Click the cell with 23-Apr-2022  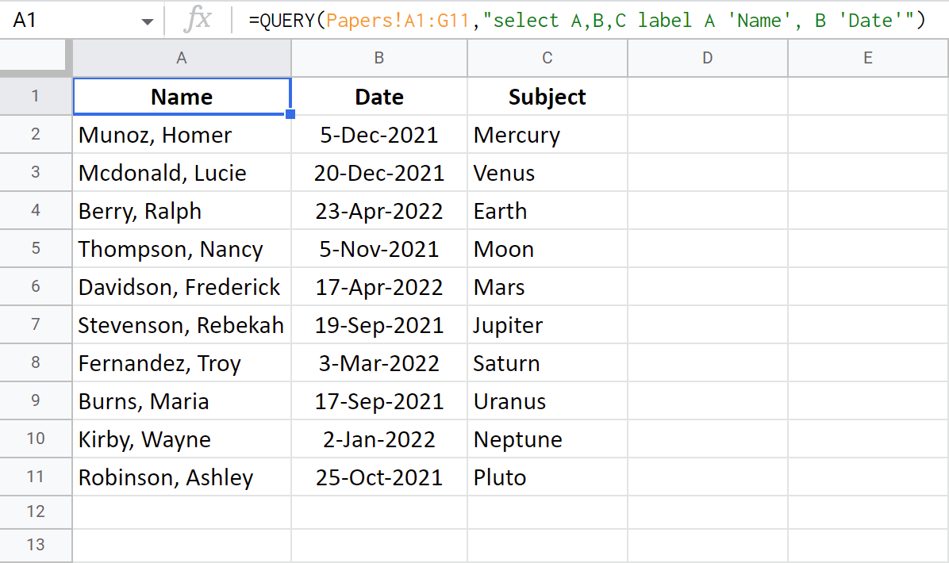(378, 210)
